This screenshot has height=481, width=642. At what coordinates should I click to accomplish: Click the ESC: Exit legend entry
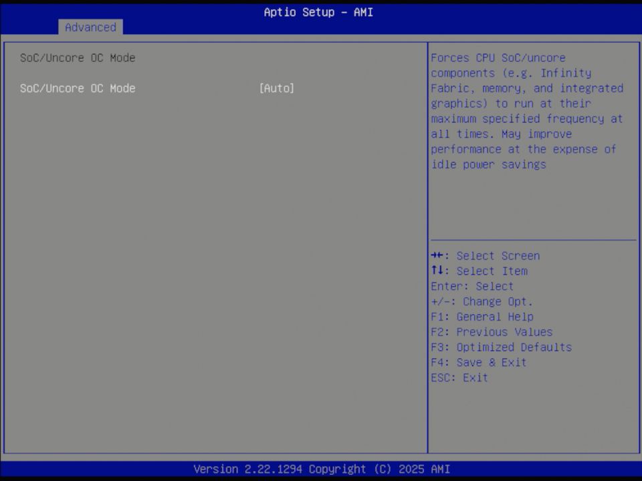[459, 377]
